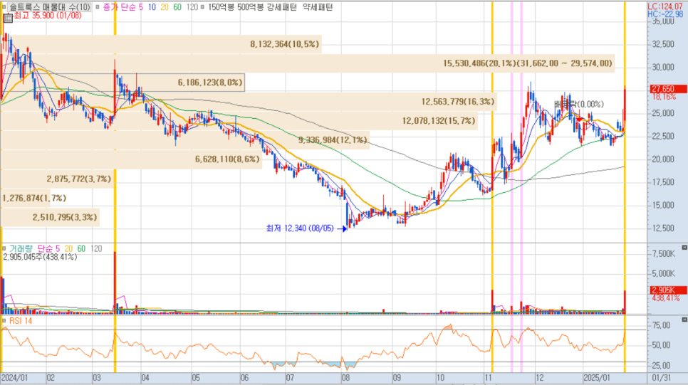Image resolution: width=688 pixels, height=385 pixels.
Task: Click the 2,905,045주(438.41%) volume readout
Action: 40,257
